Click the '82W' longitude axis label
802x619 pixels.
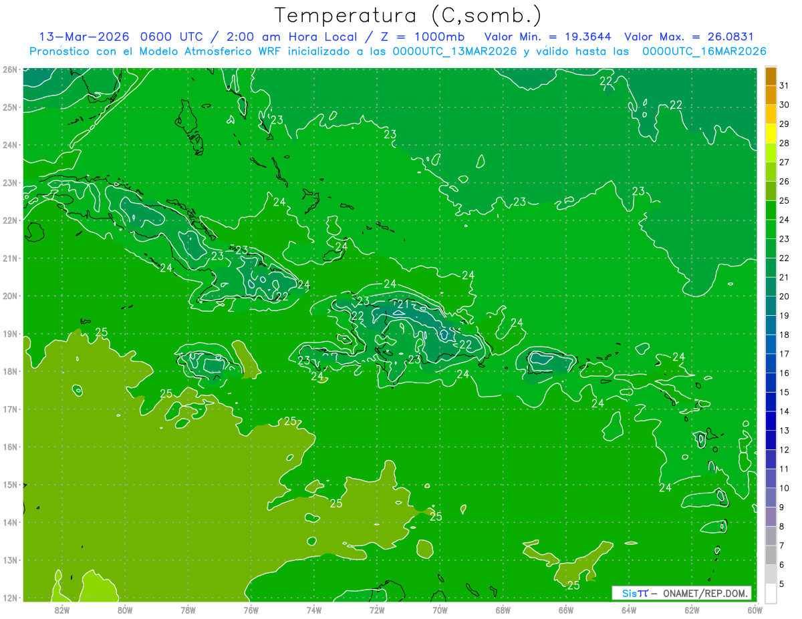point(62,610)
